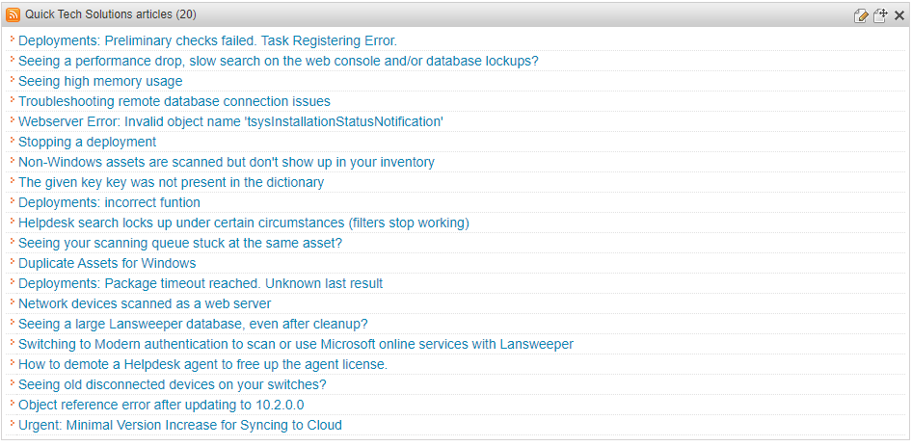Open Webserver Error invalid object name article
The image size is (912, 446).
(x=230, y=121)
